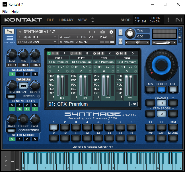The image size is (185, 172).
Task: Open the File menu in menu bar
Action: 5,12
